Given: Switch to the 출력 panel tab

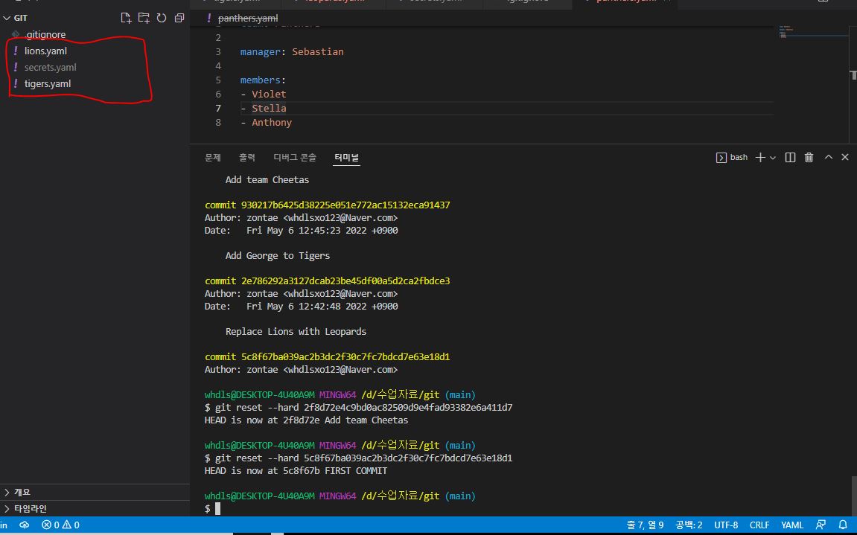Looking at the screenshot, I should tap(247, 158).
